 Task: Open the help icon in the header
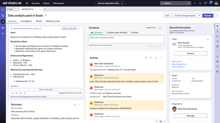coord(205,3)
